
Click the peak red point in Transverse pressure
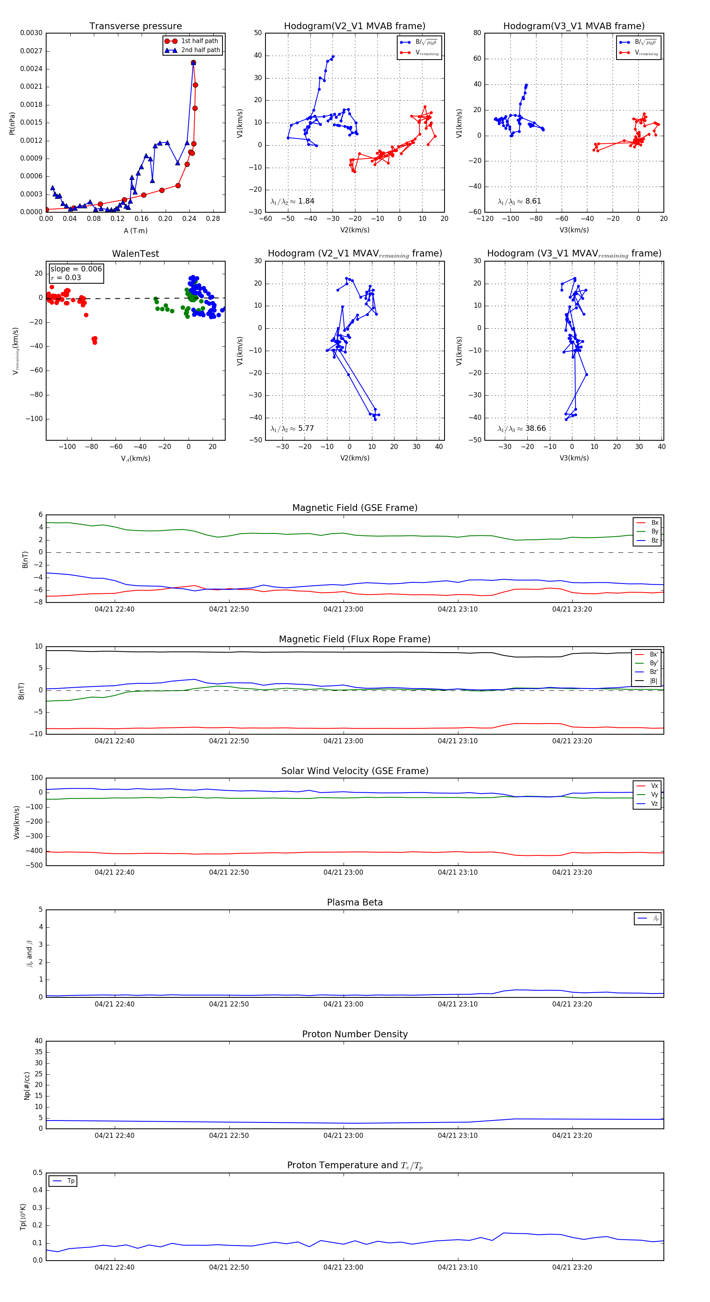point(193,63)
